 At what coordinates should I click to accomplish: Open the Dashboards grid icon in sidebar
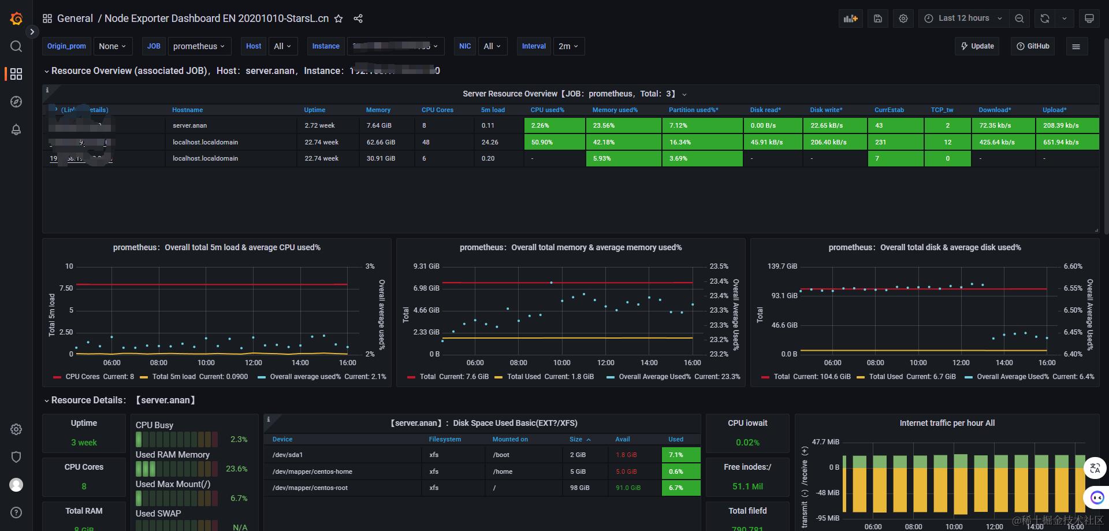[x=16, y=74]
